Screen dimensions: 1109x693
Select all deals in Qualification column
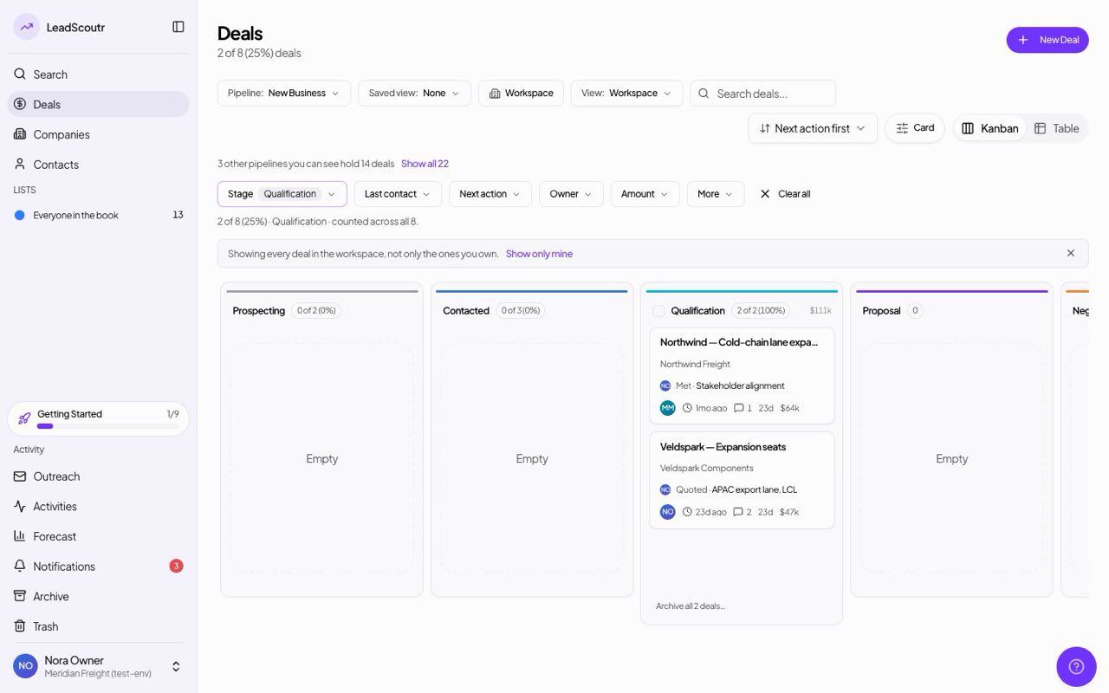658,311
